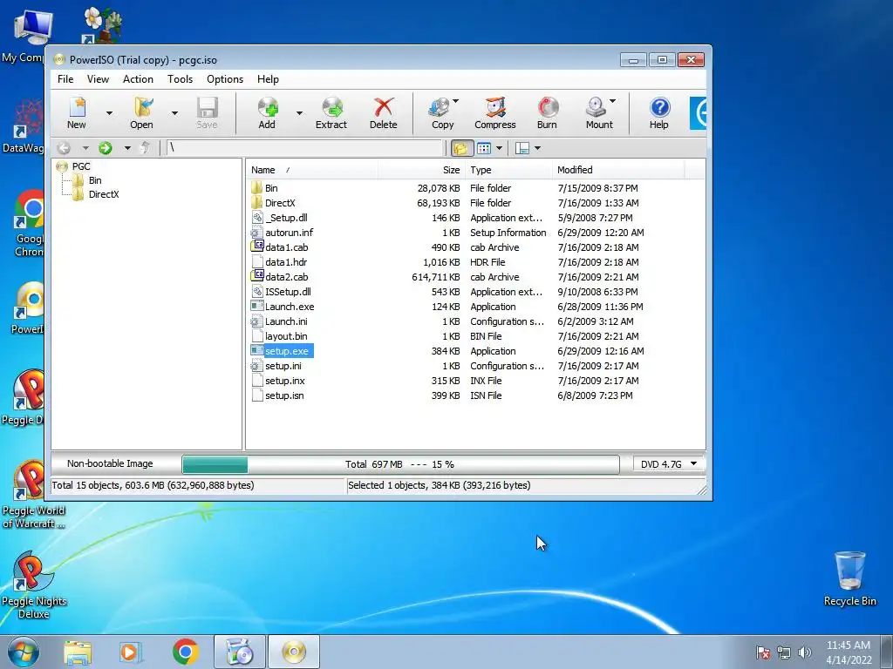Open the File menu

click(x=65, y=79)
